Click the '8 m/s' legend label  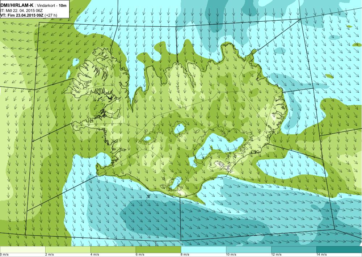click(185, 254)
